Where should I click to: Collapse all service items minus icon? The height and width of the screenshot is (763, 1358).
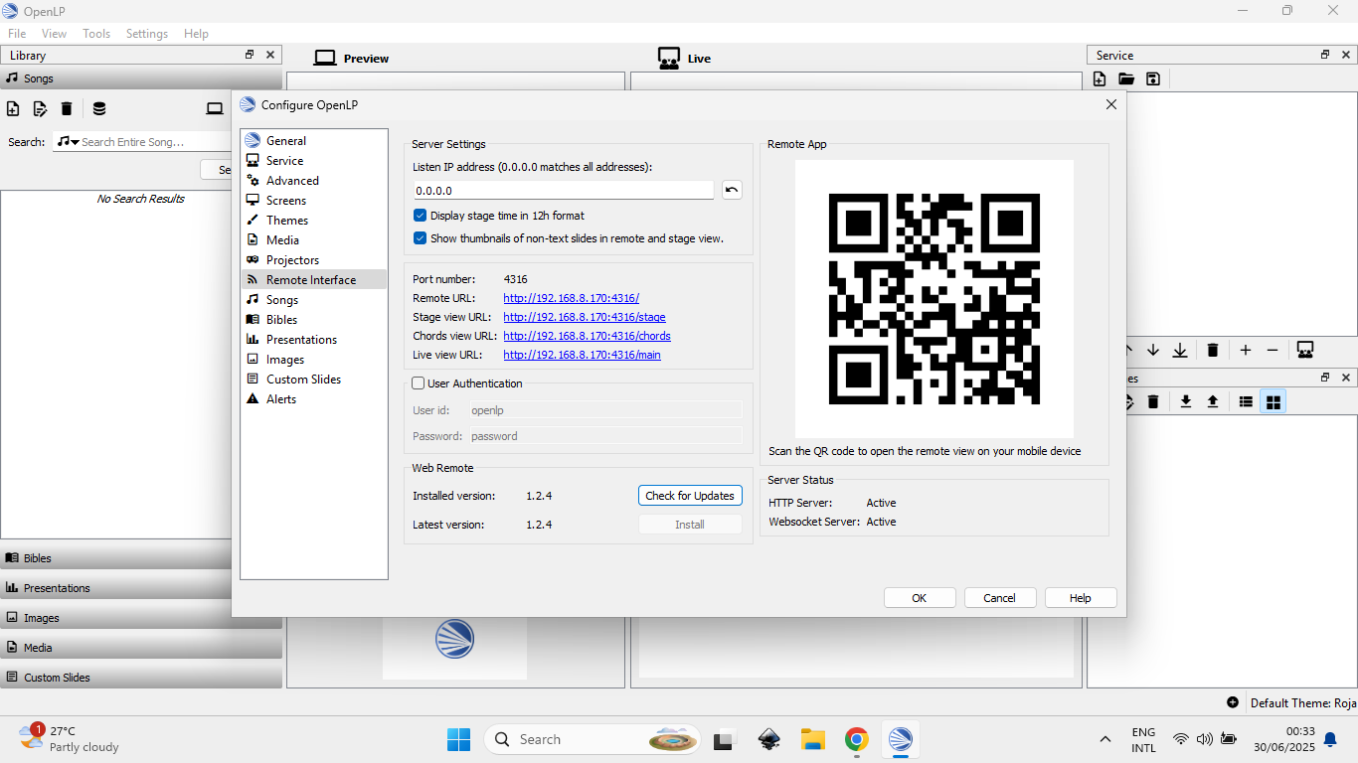pos(1273,350)
